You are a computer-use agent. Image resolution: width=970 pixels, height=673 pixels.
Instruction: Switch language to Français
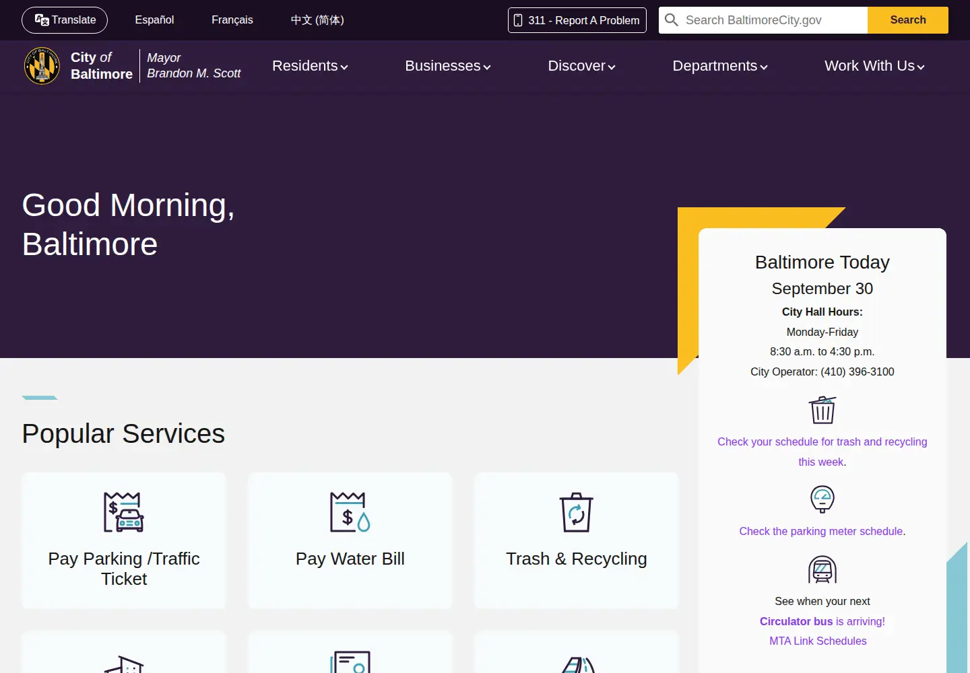coord(232,20)
